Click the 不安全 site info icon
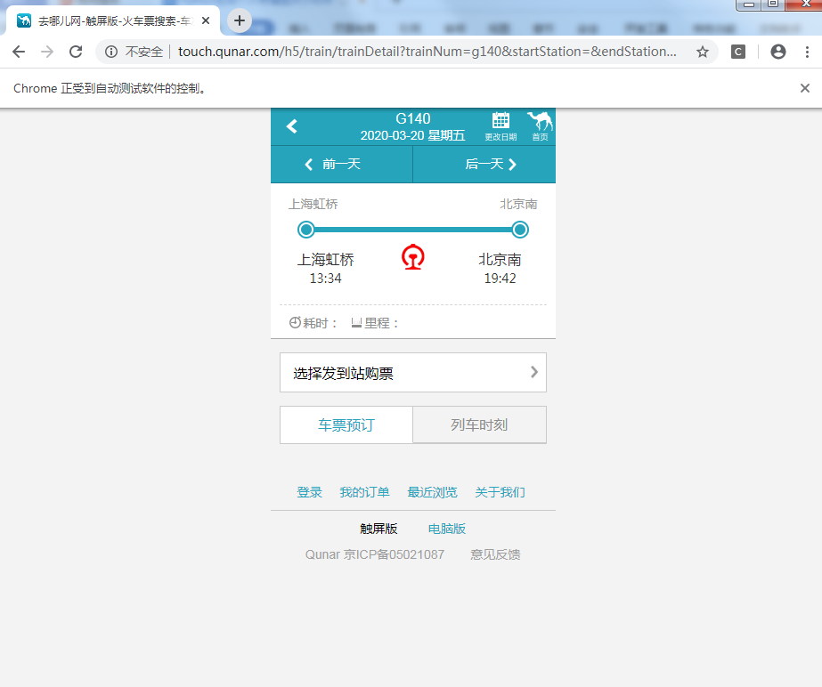The image size is (822, 687). (x=111, y=52)
